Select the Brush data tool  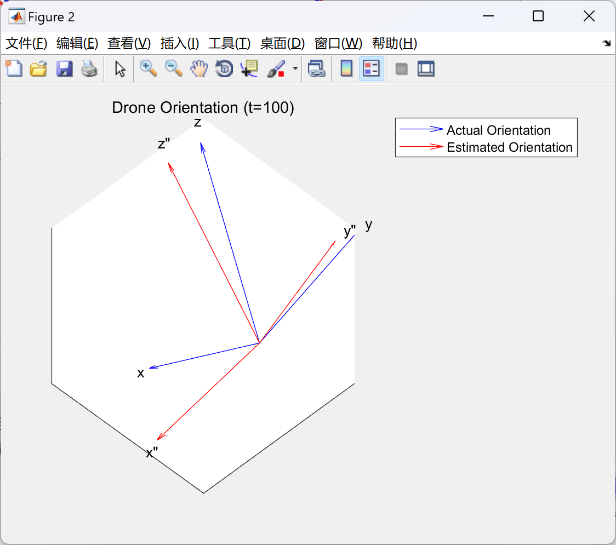[276, 68]
